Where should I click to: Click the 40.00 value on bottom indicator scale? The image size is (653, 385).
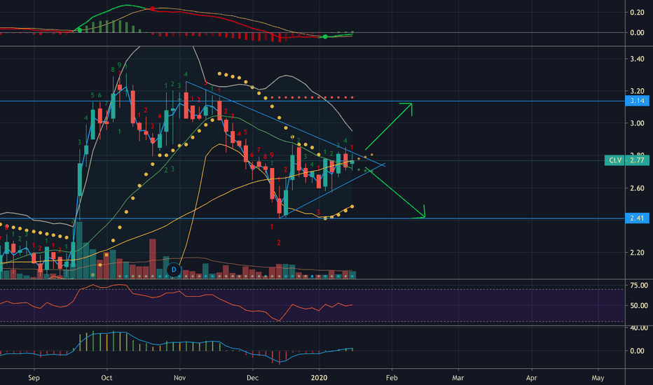tap(639, 328)
